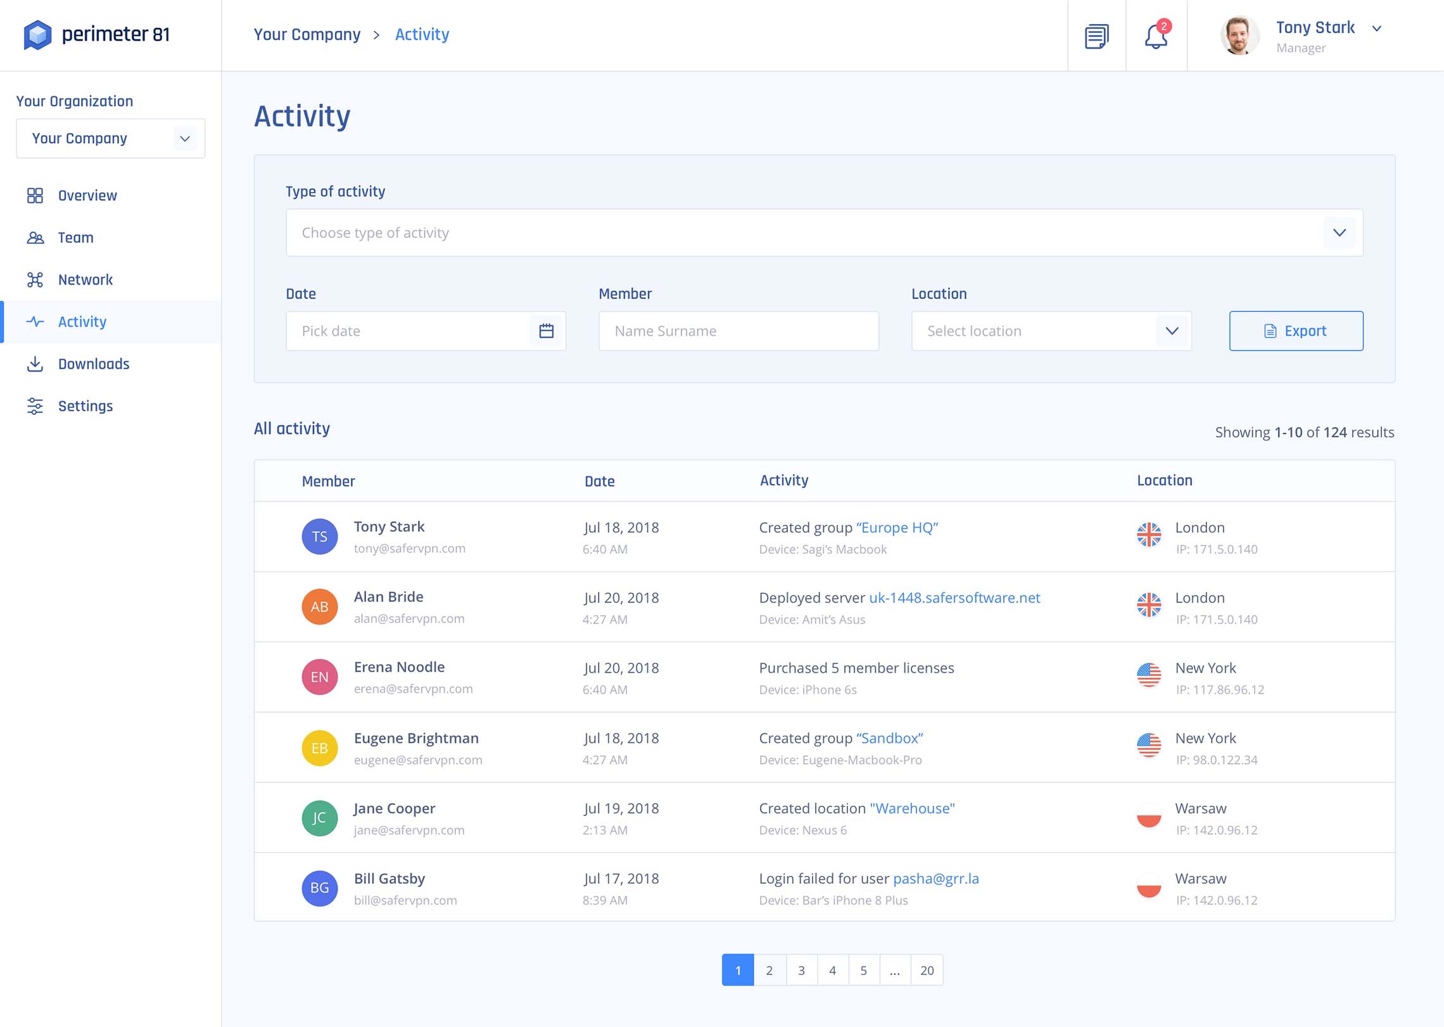Click the Overview grid icon in sidebar
This screenshot has width=1444, height=1027.
35,196
